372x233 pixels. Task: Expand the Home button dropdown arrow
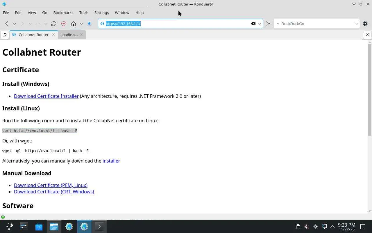click(81, 24)
